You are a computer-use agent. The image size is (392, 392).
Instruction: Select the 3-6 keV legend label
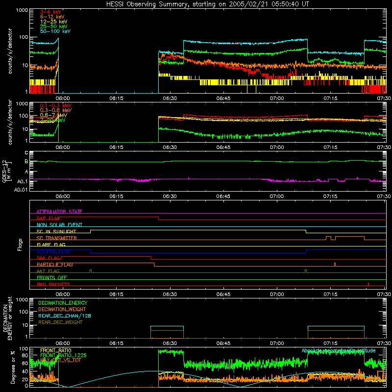[x=51, y=12]
